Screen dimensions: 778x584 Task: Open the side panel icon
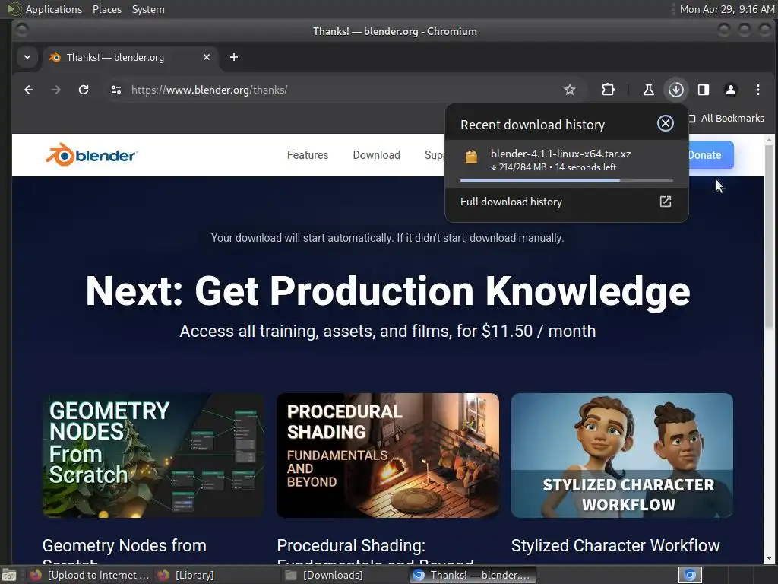[x=703, y=90]
